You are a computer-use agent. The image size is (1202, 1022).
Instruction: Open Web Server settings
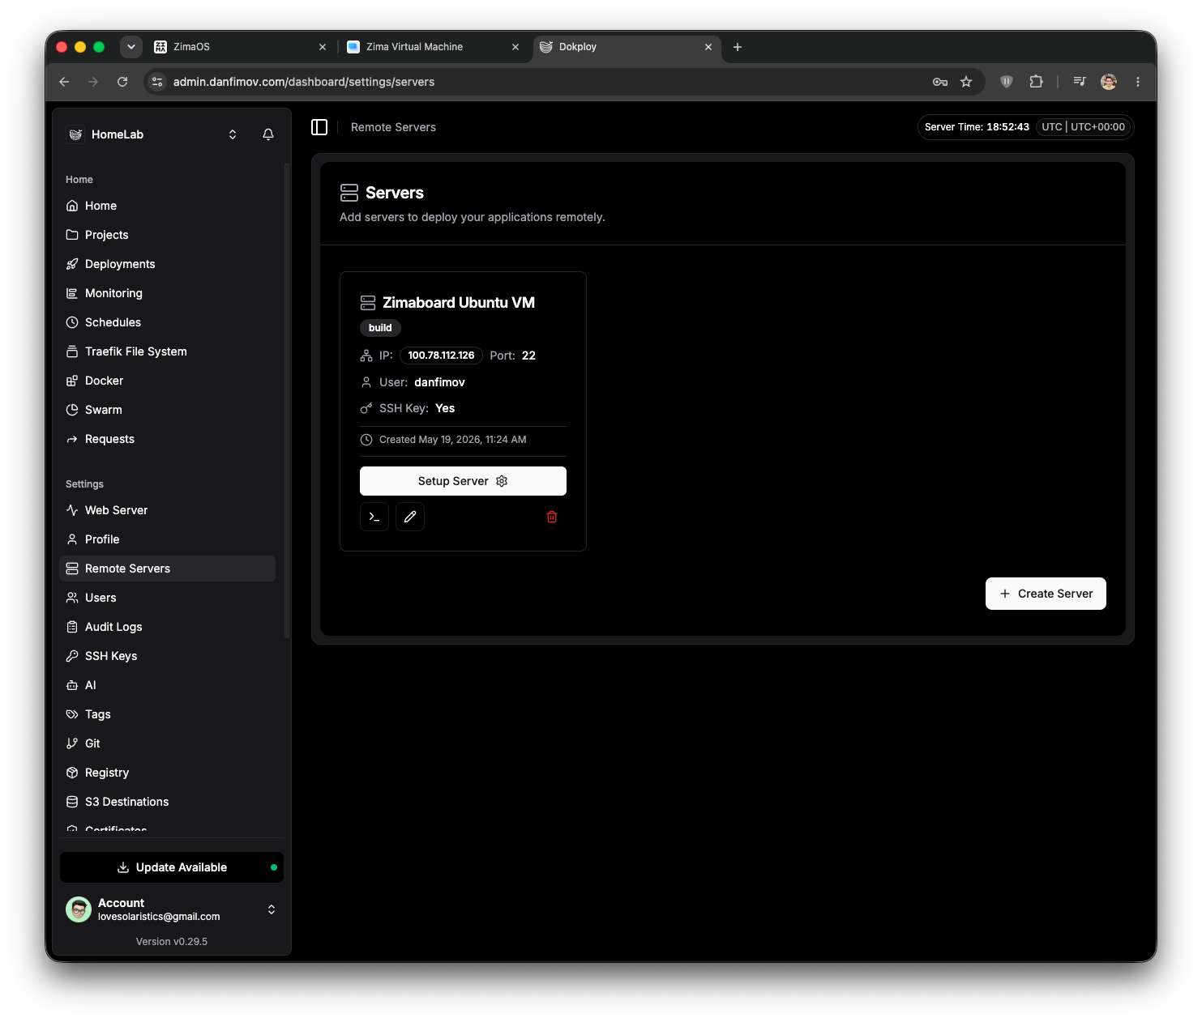coord(168,510)
